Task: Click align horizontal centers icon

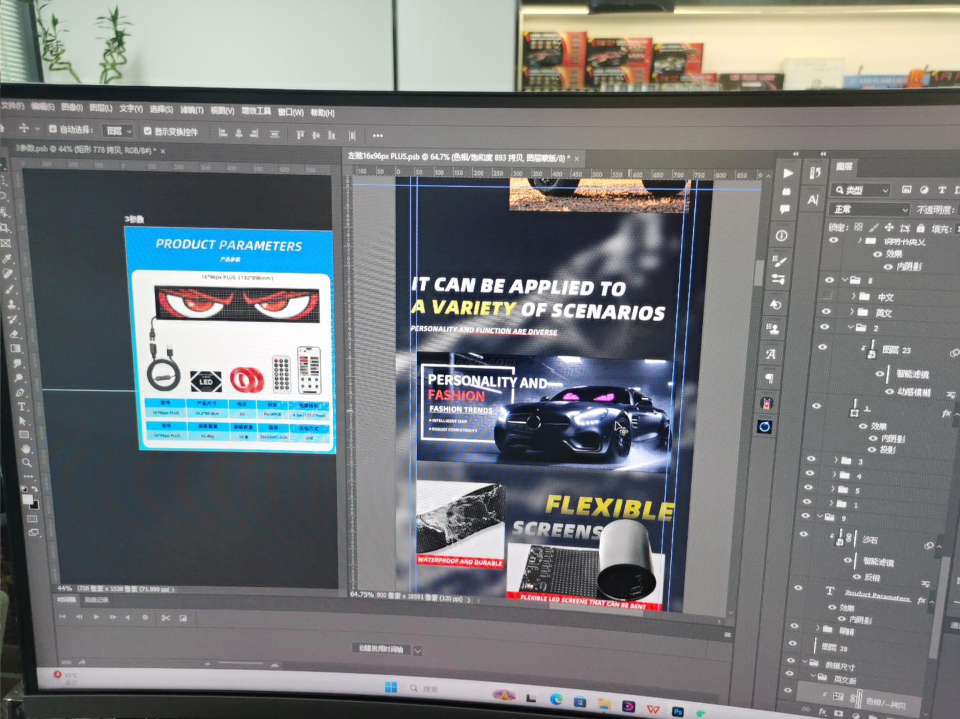Action: pos(239,134)
